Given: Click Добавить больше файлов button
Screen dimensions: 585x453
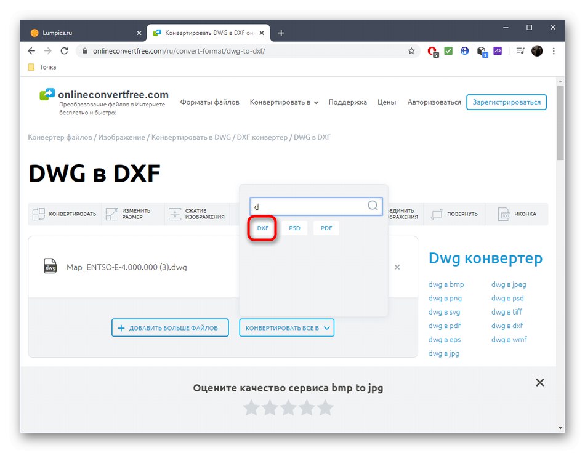Looking at the screenshot, I should [x=170, y=327].
